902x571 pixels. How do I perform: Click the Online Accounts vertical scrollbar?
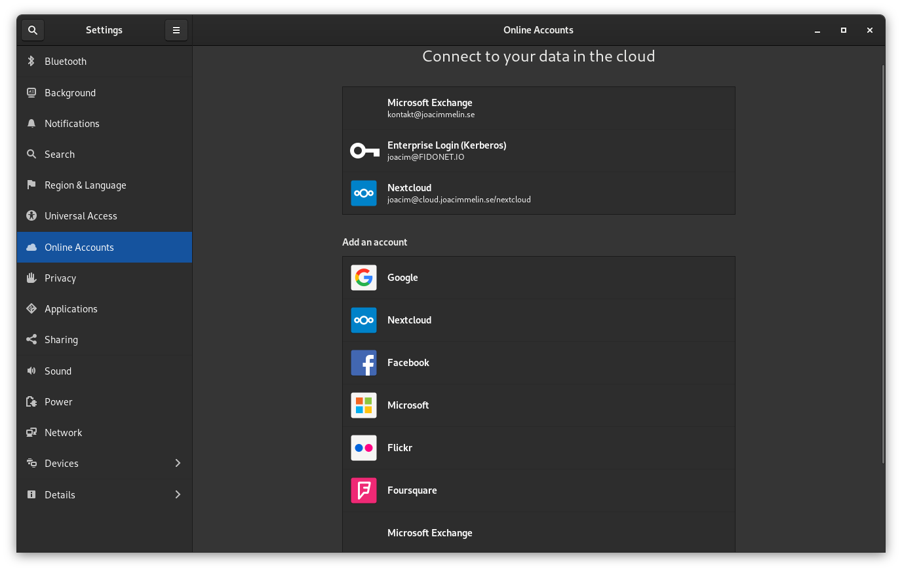883,264
